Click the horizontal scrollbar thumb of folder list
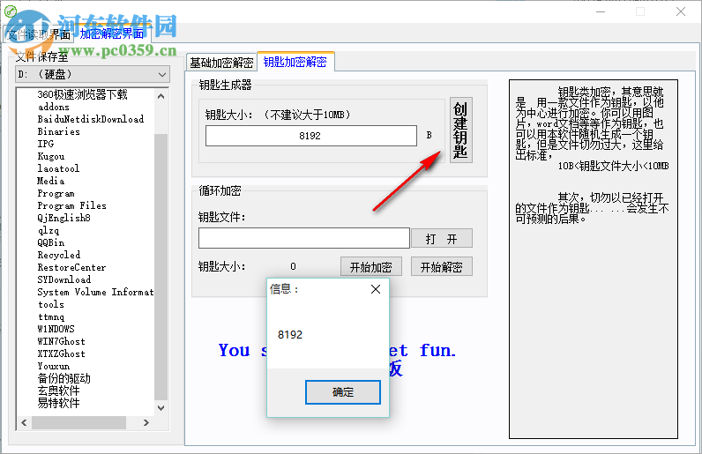Screen dimensions: 702x454 tap(78, 422)
